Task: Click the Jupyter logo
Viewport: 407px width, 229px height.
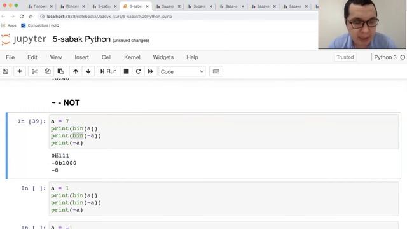Action: pos(24,39)
